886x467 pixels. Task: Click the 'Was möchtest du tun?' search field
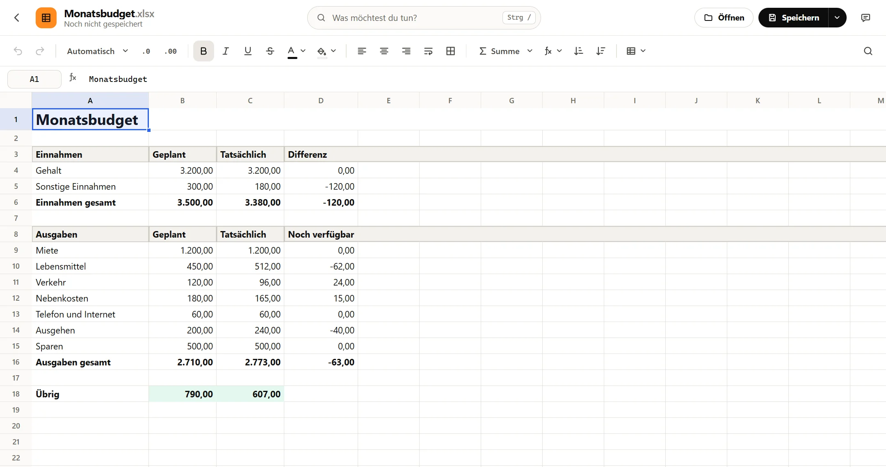(x=424, y=18)
